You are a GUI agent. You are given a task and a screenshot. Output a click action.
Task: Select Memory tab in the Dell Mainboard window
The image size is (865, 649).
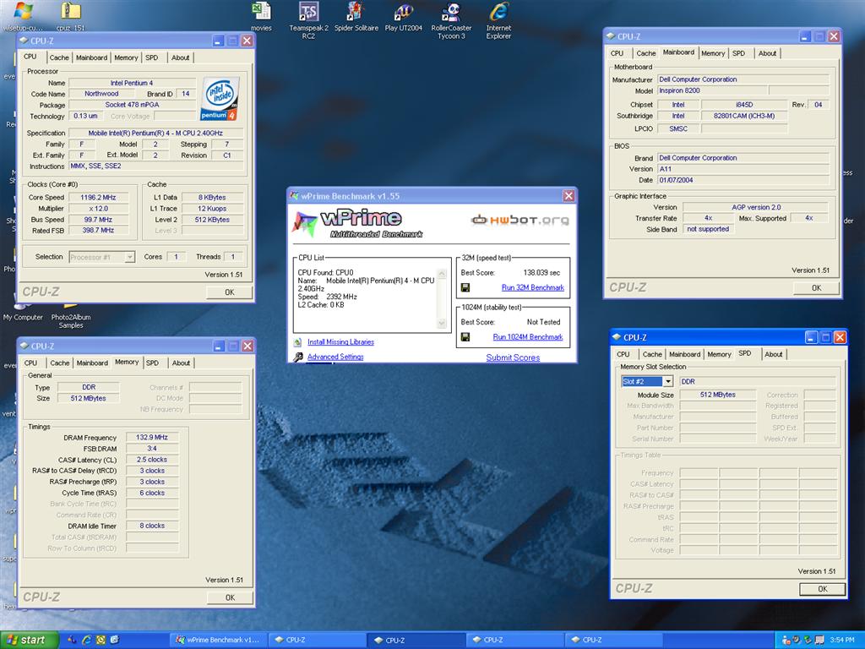pos(713,53)
